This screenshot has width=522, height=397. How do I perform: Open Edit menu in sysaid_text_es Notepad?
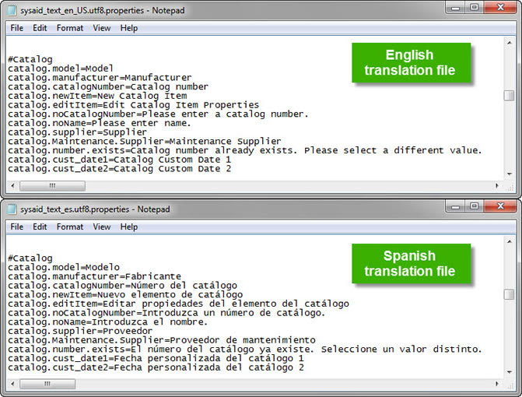[x=40, y=227]
